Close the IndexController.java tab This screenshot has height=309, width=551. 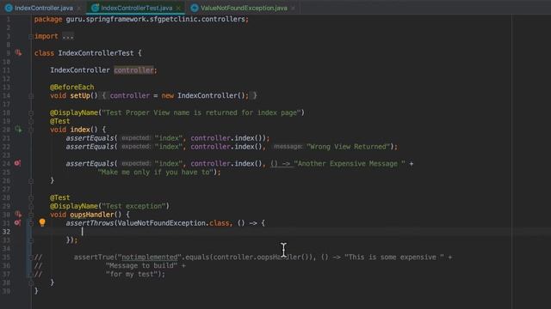click(x=79, y=8)
